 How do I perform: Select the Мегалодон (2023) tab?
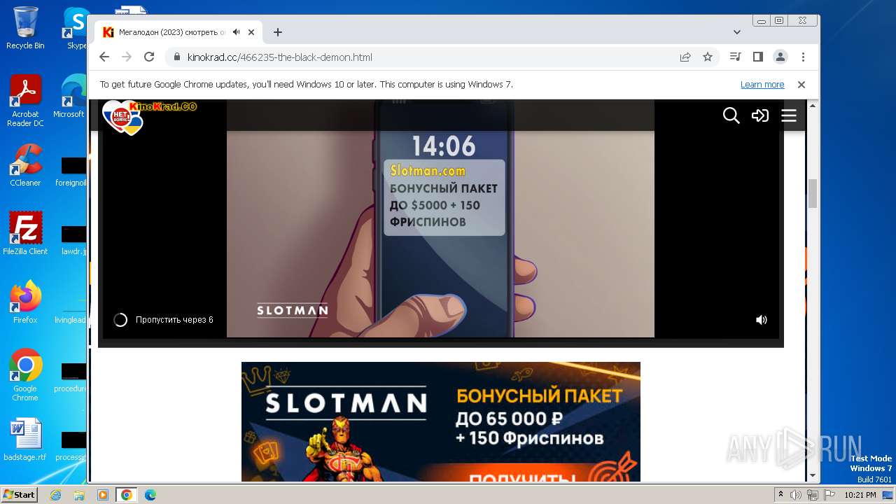pos(178,32)
